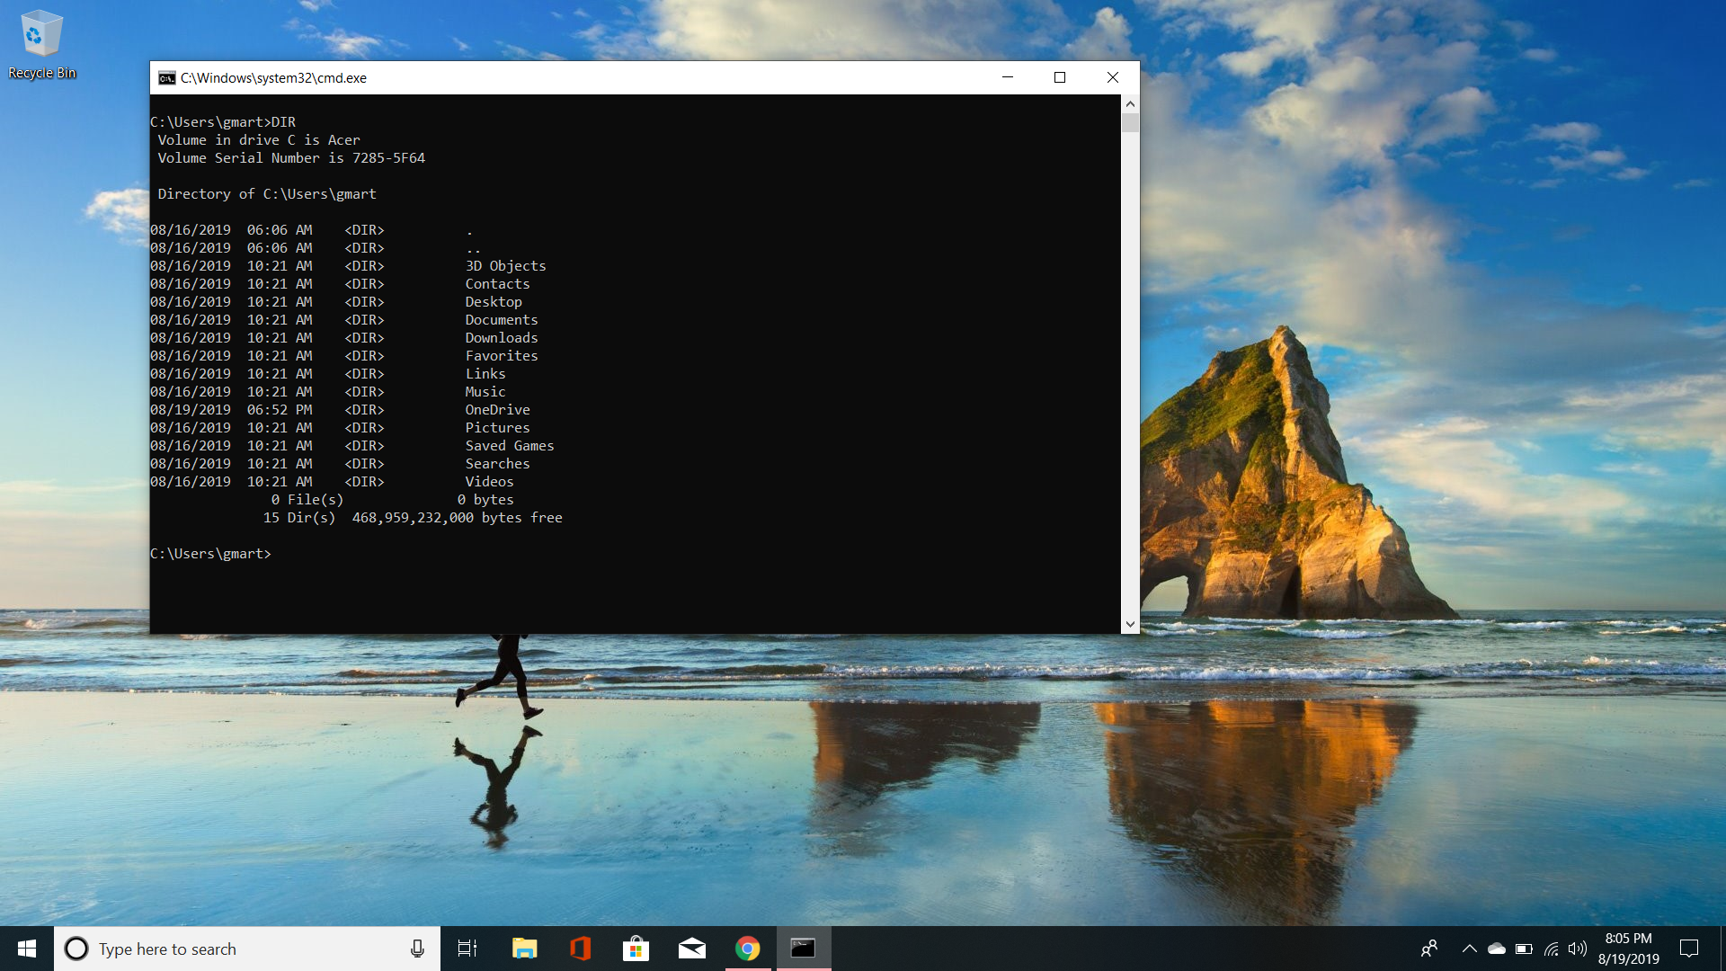The image size is (1726, 971).
Task: Open the People icon in system tray
Action: (1428, 949)
